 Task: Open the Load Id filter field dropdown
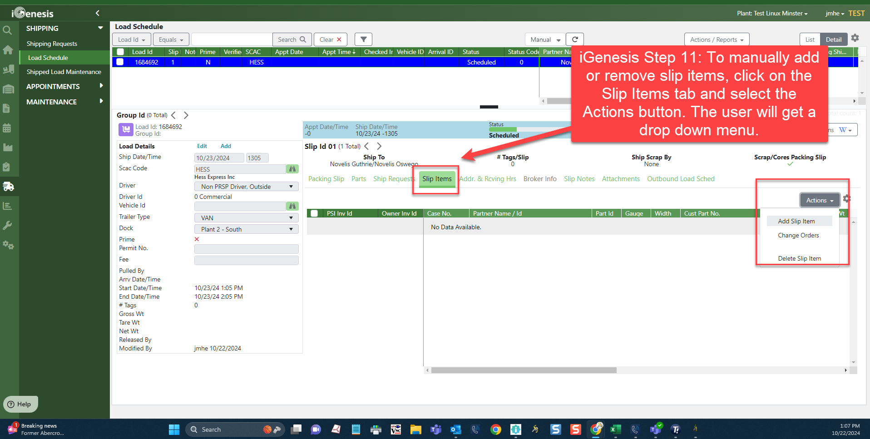(131, 39)
